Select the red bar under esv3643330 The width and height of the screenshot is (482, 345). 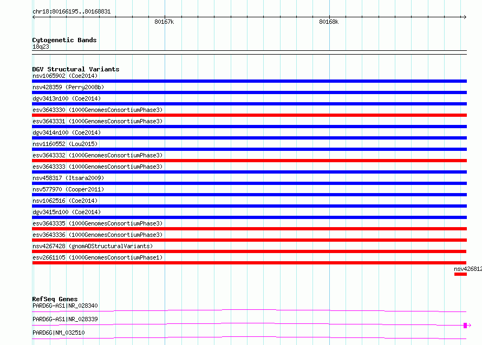(x=249, y=115)
